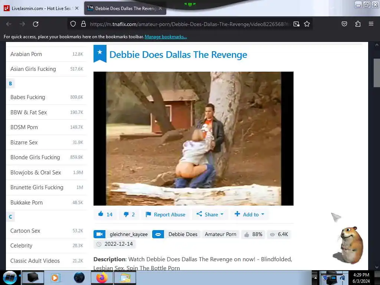The height and width of the screenshot is (285, 380).
Task: Click the 88% rating badge
Action: tap(253, 235)
